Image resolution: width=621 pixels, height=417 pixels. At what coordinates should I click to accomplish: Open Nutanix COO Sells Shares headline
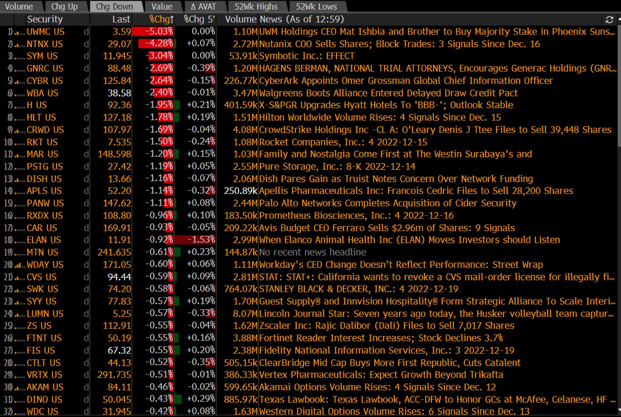(x=400, y=44)
